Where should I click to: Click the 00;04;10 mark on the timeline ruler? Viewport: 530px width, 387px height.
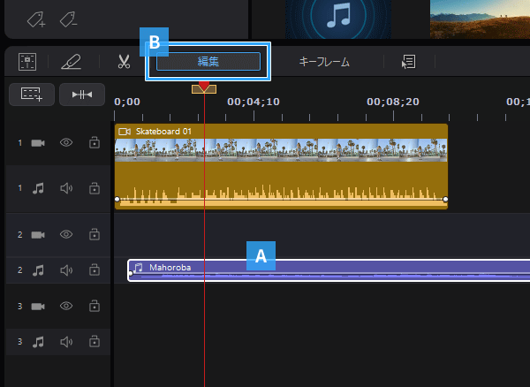[x=254, y=102]
